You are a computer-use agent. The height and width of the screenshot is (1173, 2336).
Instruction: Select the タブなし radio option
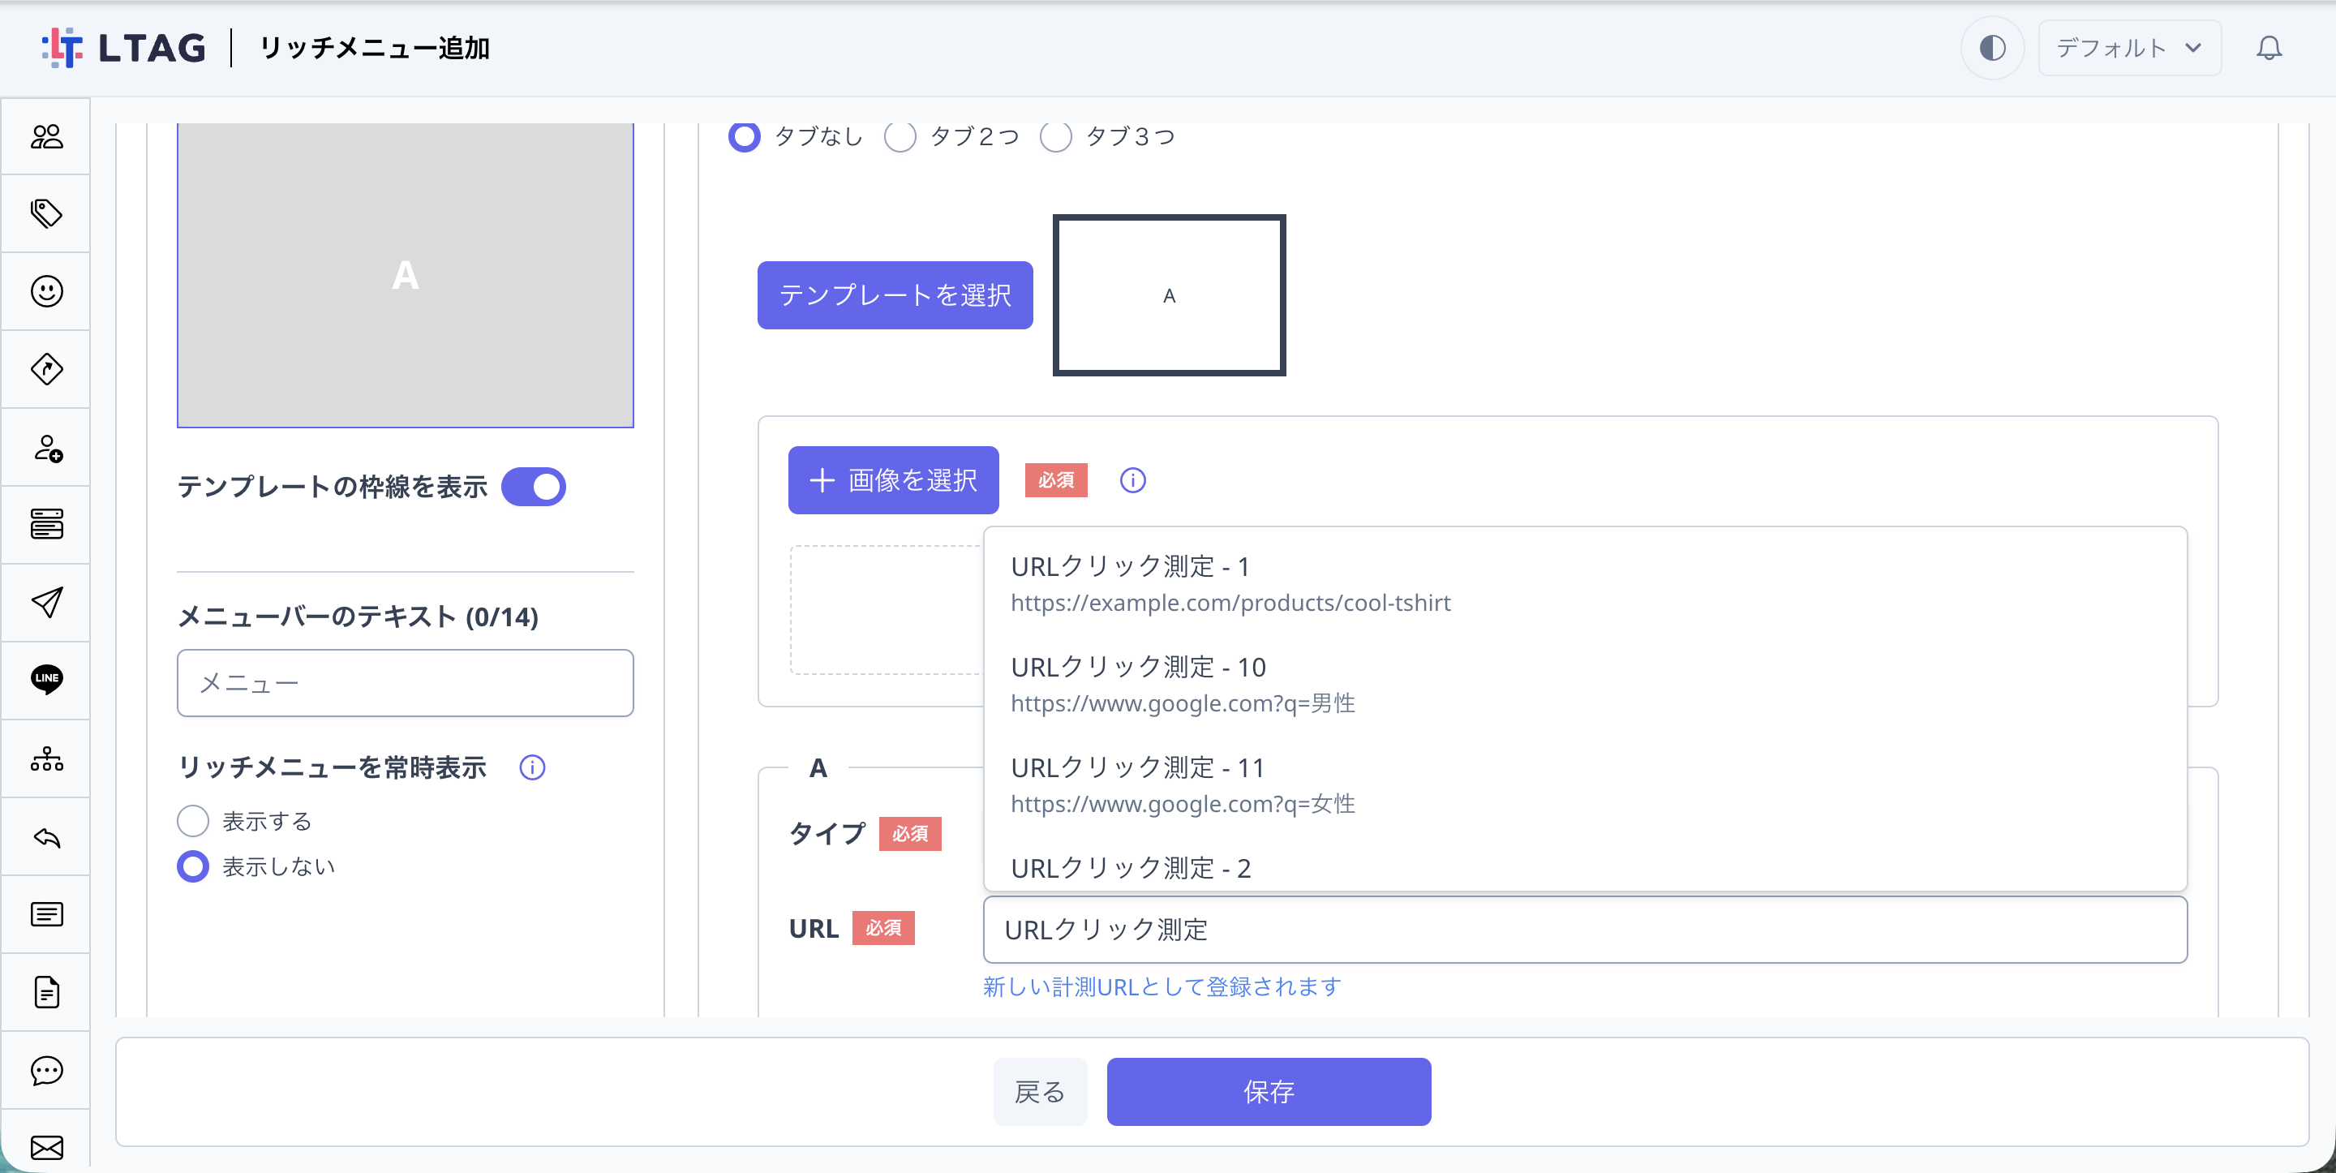(x=745, y=137)
